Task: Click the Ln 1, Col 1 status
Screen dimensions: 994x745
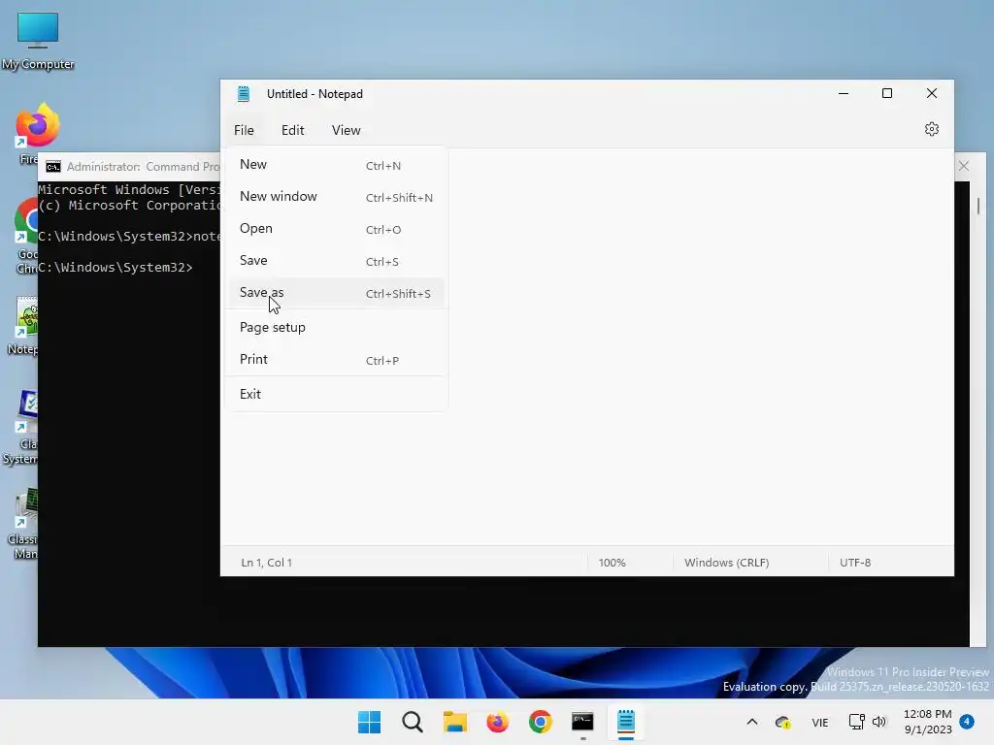Action: [266, 563]
